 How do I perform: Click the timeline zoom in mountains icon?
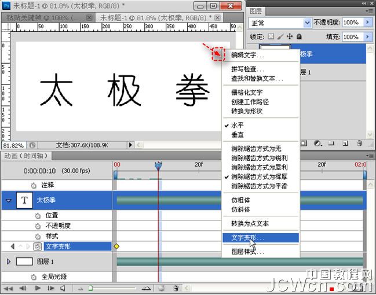coord(146,289)
